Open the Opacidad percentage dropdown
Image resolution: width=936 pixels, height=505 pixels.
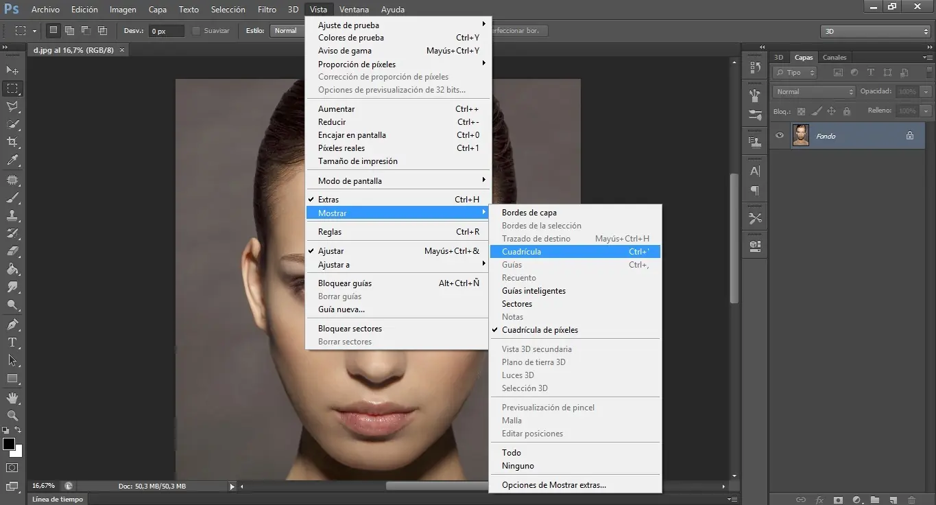[926, 91]
